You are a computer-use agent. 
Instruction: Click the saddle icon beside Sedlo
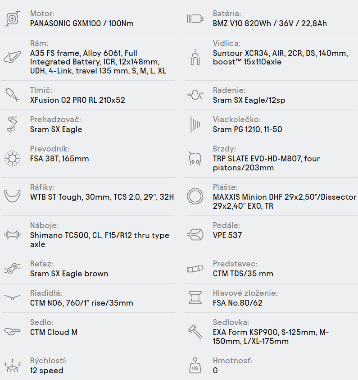[12, 331]
